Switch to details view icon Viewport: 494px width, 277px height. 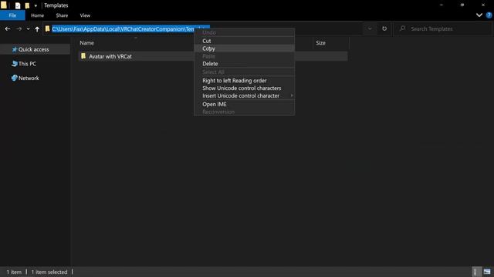[476, 272]
